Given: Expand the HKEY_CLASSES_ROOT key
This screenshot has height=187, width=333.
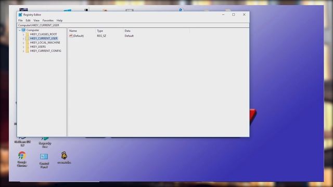Looking at the screenshot, I should pyautogui.click(x=23, y=34).
